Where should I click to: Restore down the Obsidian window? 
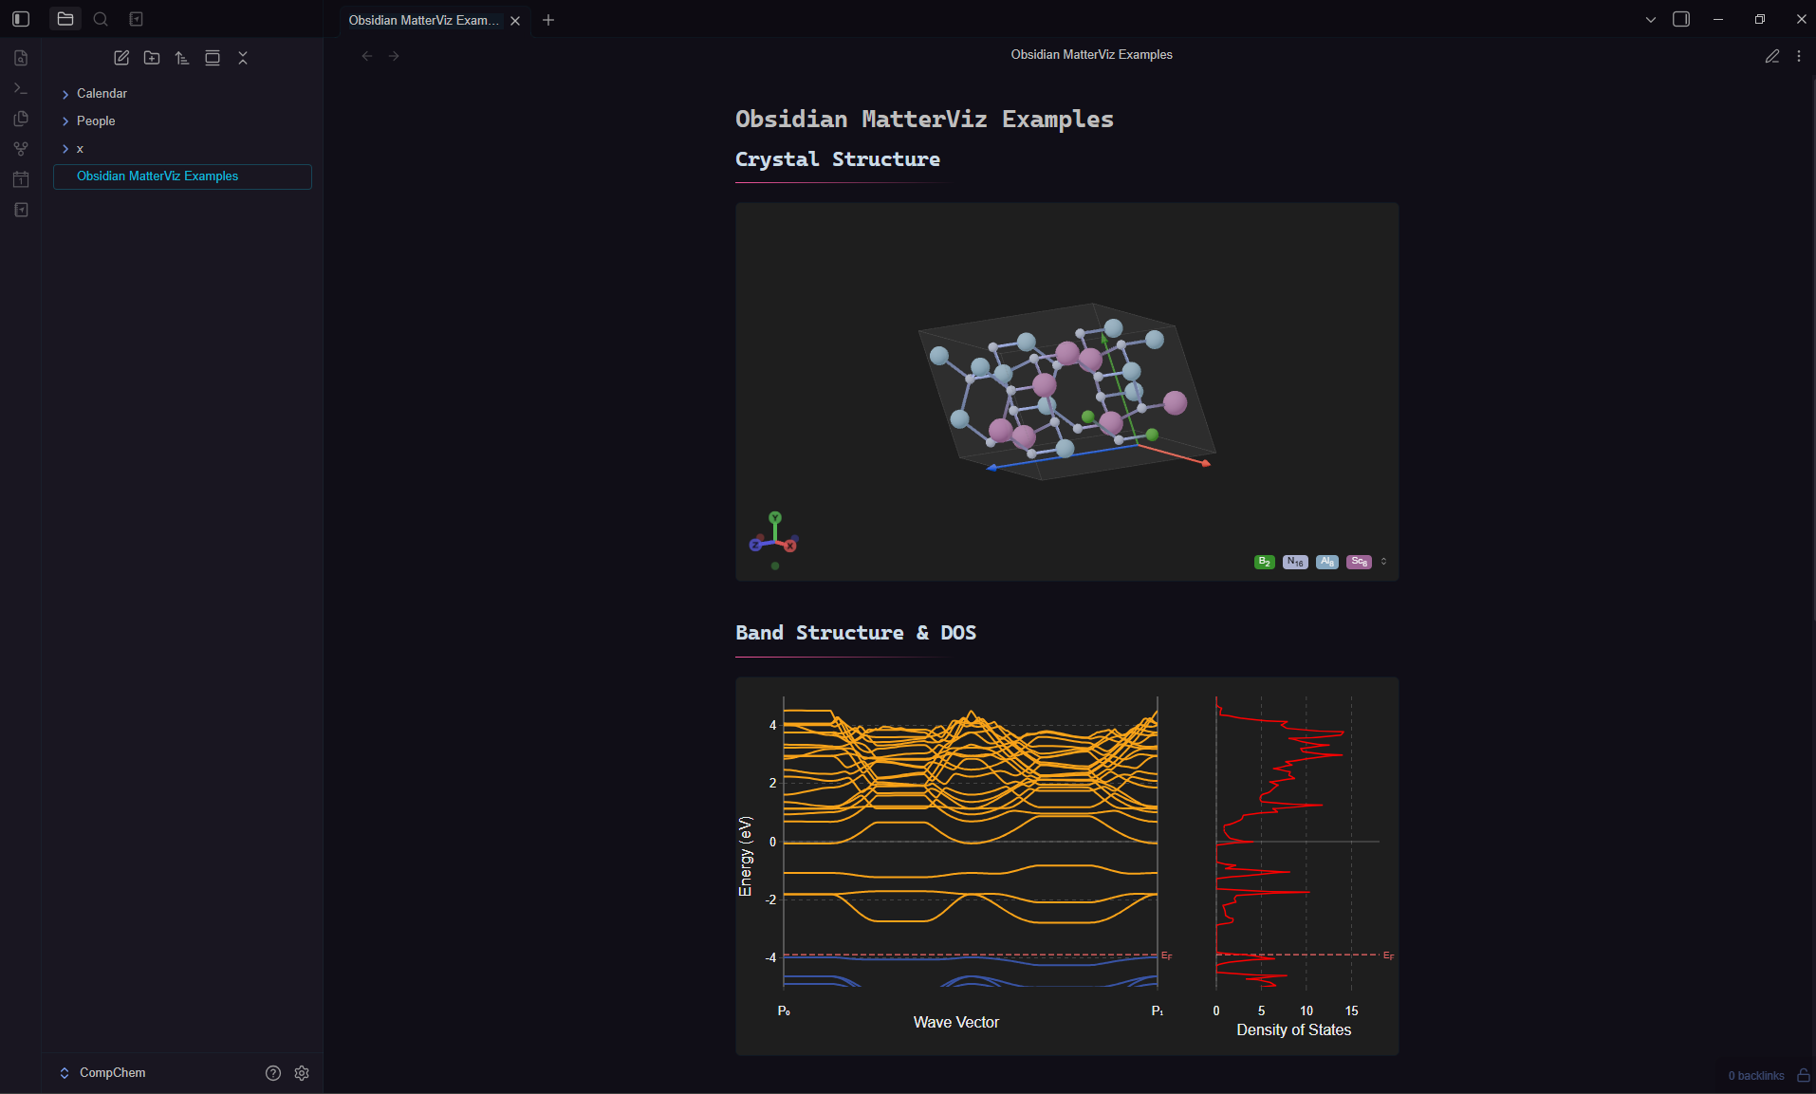pyautogui.click(x=1760, y=19)
